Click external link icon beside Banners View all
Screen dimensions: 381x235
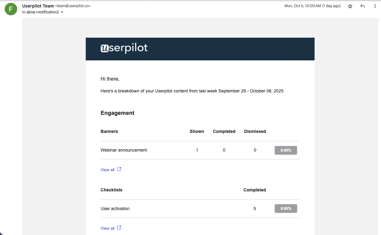119,169
